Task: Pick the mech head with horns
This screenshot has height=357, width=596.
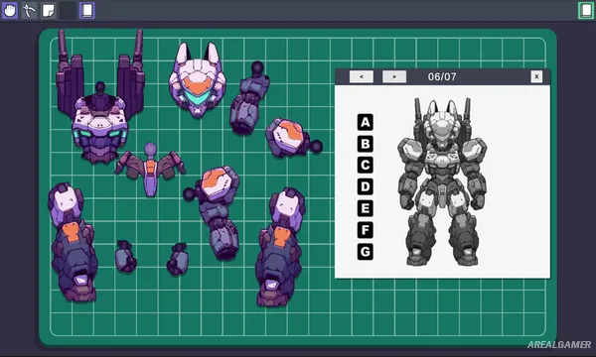Action: pyautogui.click(x=198, y=79)
